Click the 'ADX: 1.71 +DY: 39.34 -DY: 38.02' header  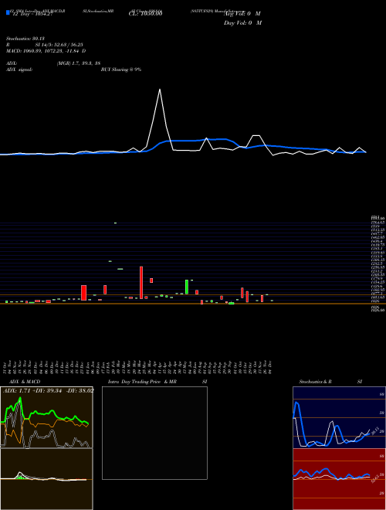pos(48,390)
